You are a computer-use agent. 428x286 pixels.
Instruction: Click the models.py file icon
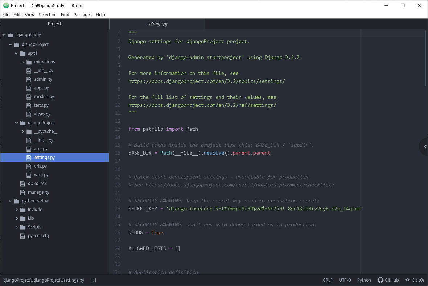tap(29, 97)
